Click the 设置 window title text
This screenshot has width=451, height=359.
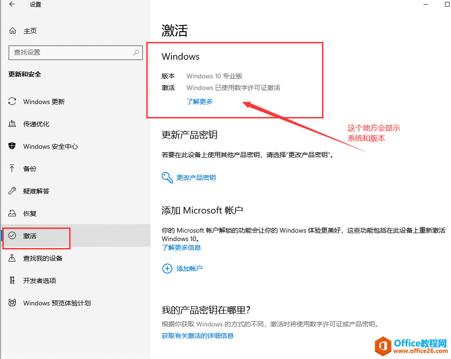(36, 4)
